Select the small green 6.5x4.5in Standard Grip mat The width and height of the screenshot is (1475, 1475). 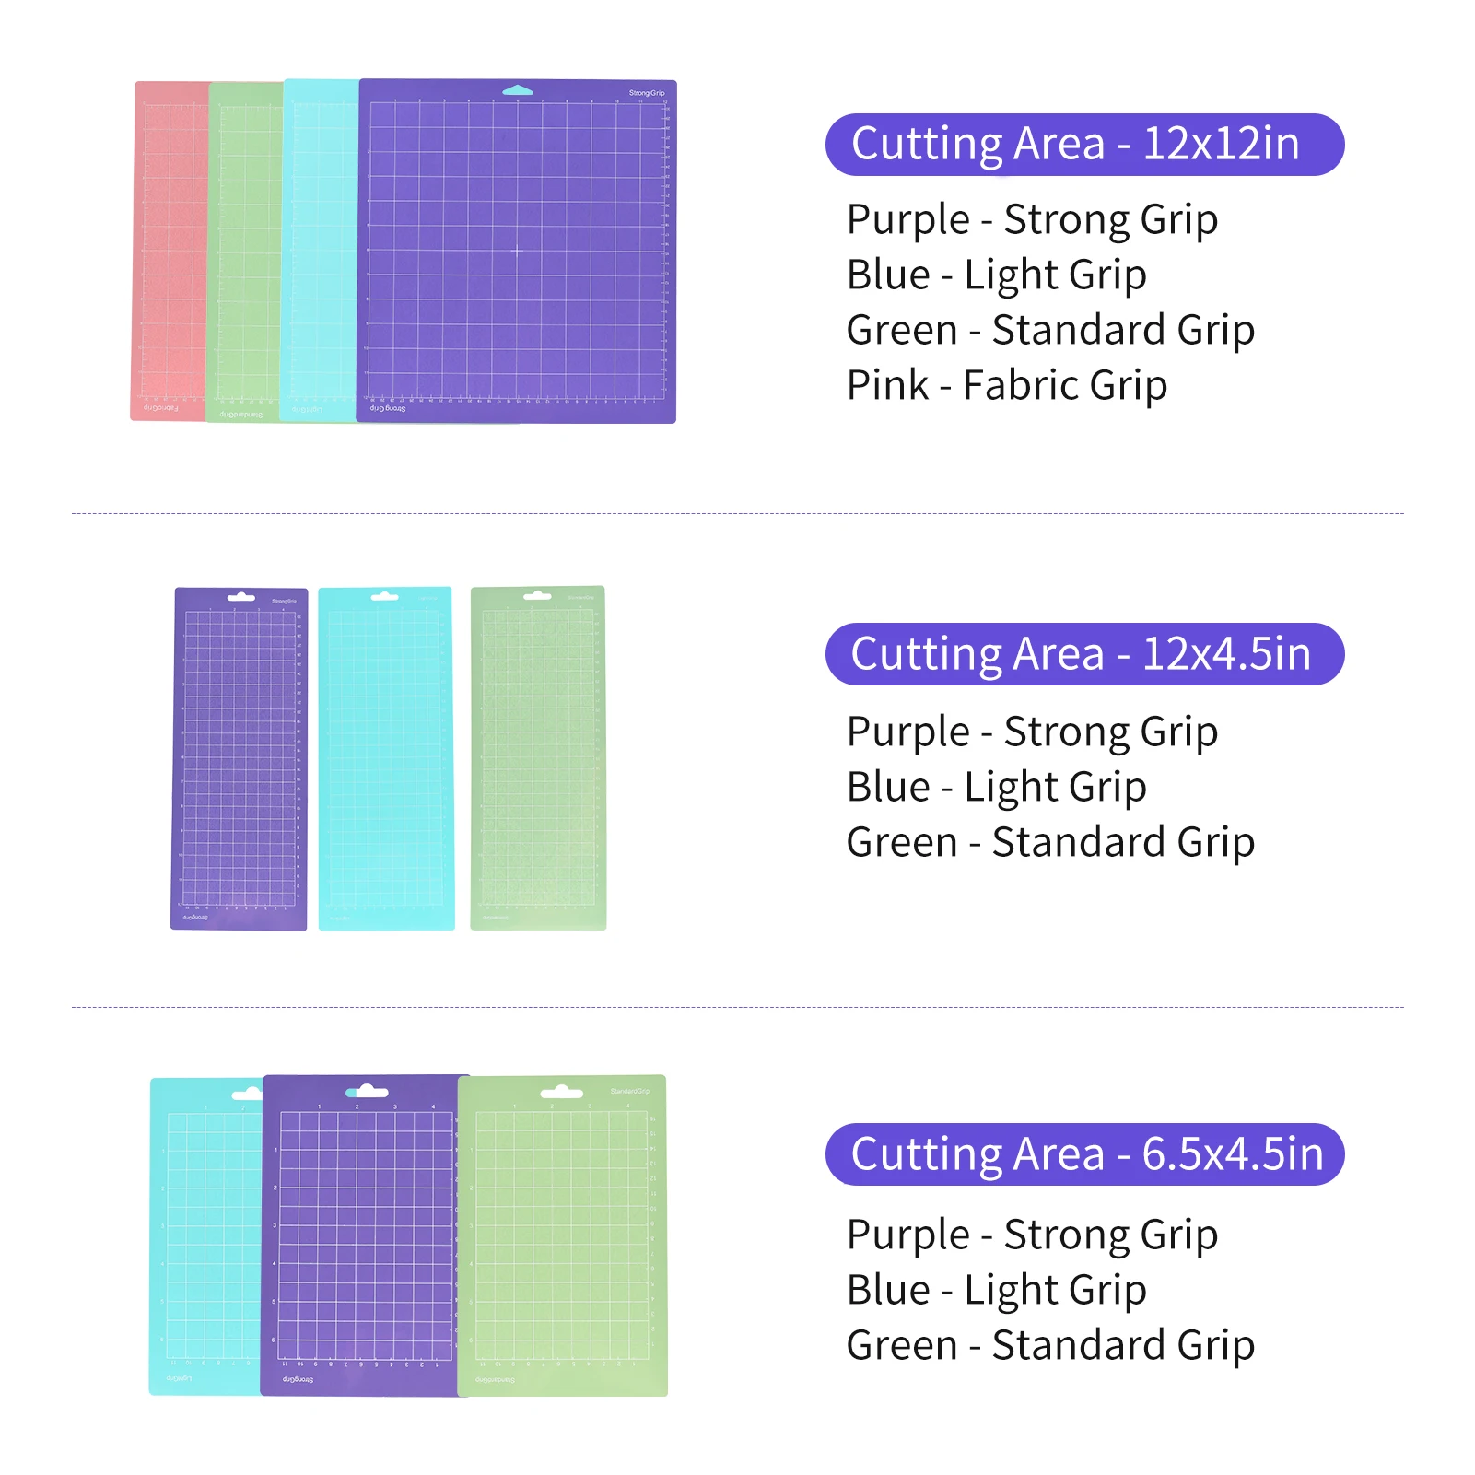coord(563,1236)
